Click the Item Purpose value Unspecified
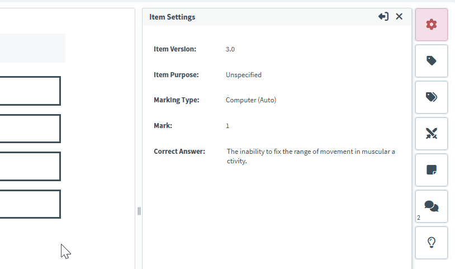This screenshot has height=269, width=455. 243,74
